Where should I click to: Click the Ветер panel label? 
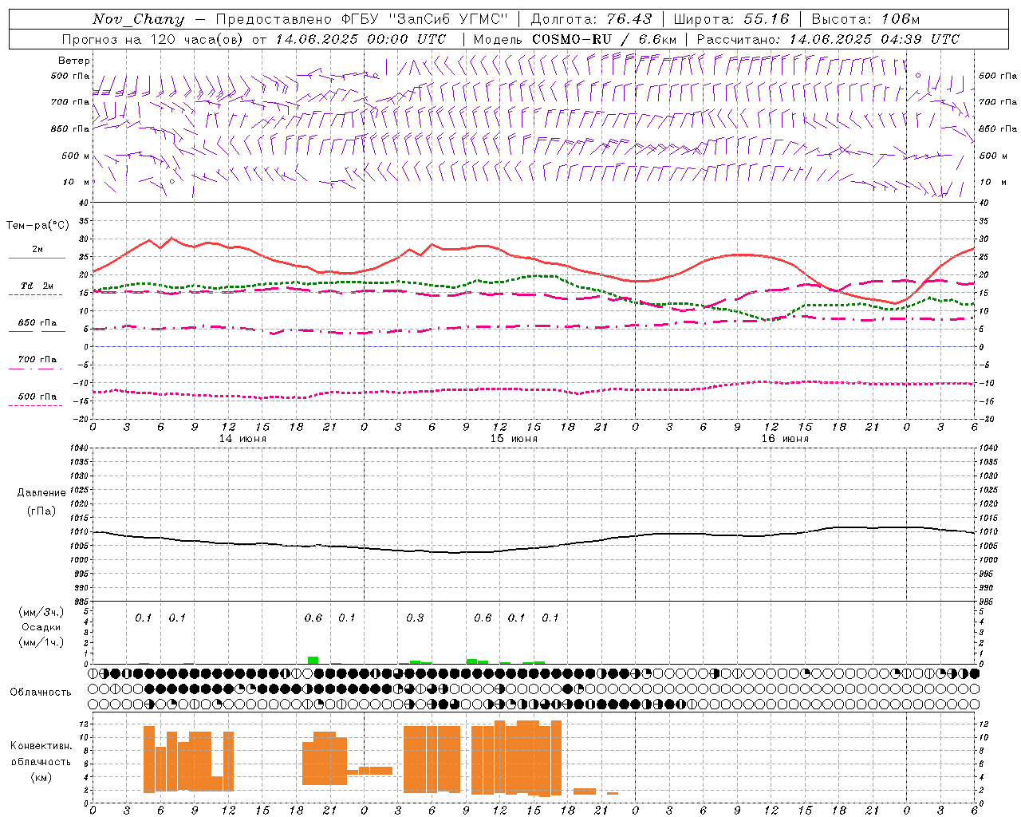pos(74,61)
